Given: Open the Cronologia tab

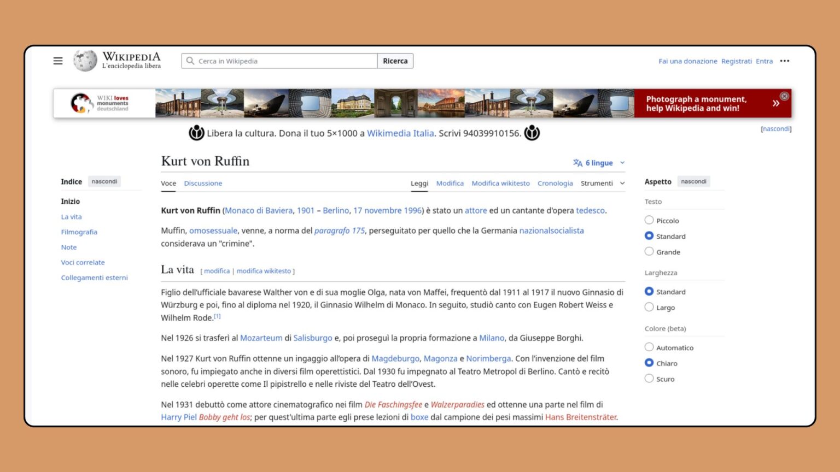Looking at the screenshot, I should click(555, 183).
